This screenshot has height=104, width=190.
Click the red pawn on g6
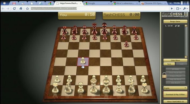126,44
